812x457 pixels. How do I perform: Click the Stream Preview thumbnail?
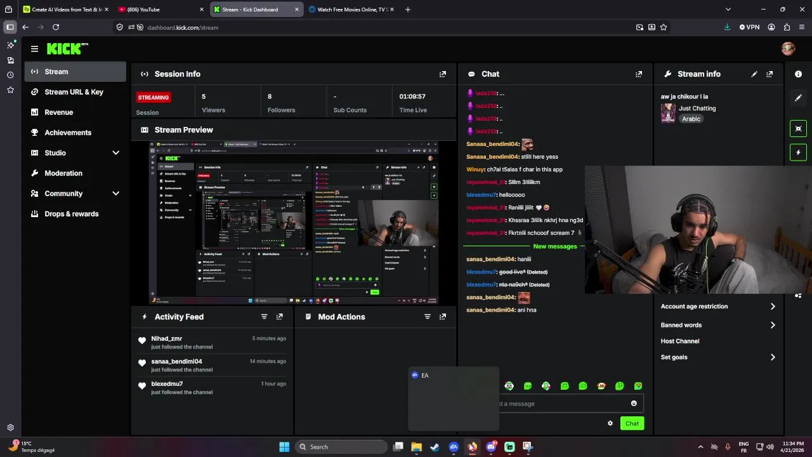(294, 223)
